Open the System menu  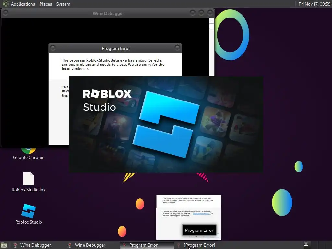(x=63, y=4)
